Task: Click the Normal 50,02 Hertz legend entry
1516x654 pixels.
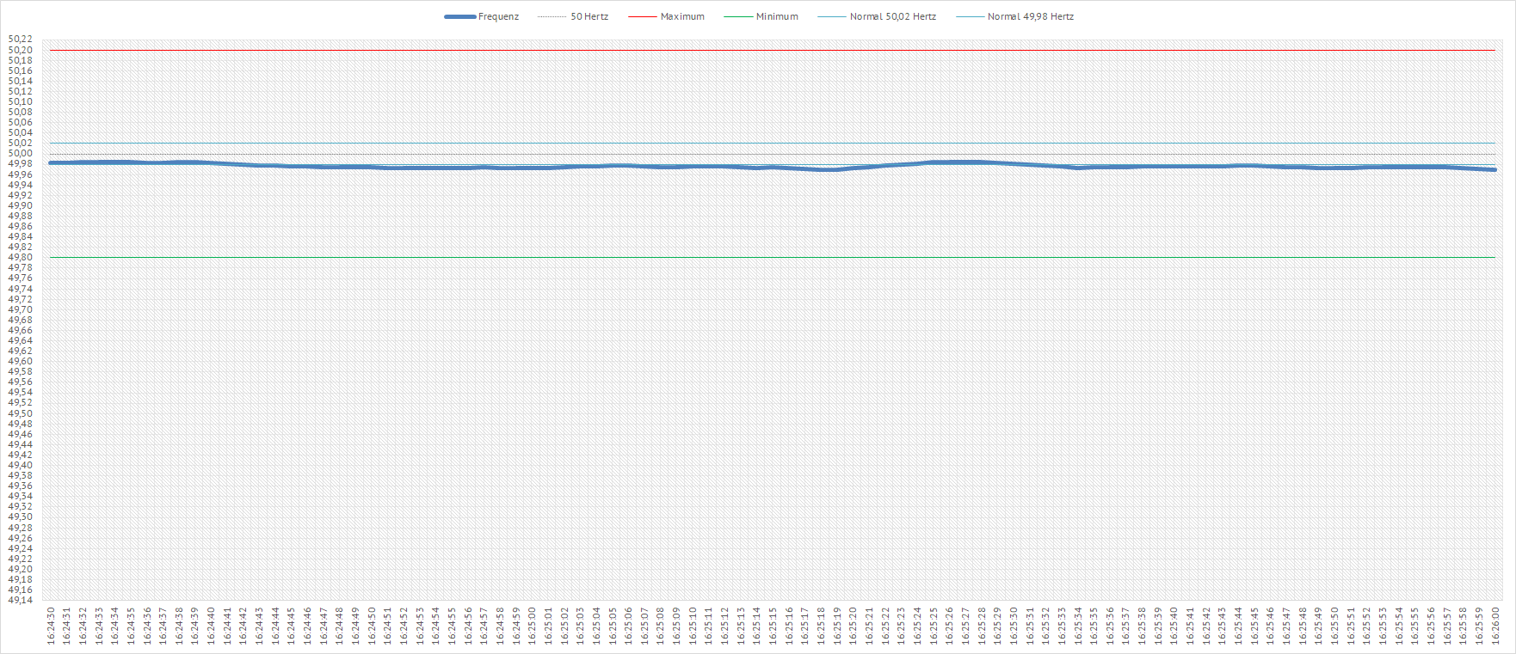Action: 892,16
